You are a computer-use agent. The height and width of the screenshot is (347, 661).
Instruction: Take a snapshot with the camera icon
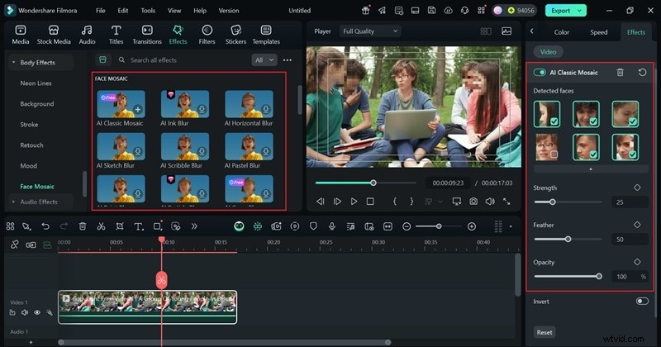click(x=473, y=202)
